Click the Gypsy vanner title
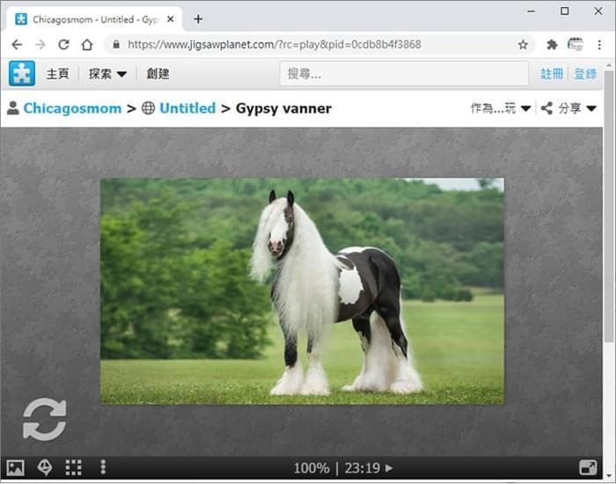This screenshot has height=484, width=616. 283,108
